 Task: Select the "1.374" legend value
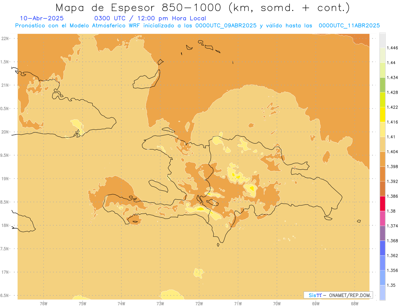coord(392,226)
